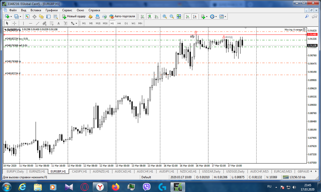Remove the Moving Average indicator close icon
The width and height of the screenshot is (321, 192).
point(304,30)
